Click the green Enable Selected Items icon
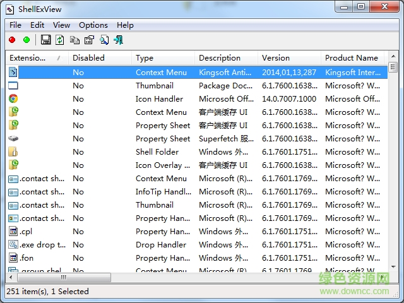Image resolution: width=404 pixels, height=303 pixels. click(x=27, y=40)
